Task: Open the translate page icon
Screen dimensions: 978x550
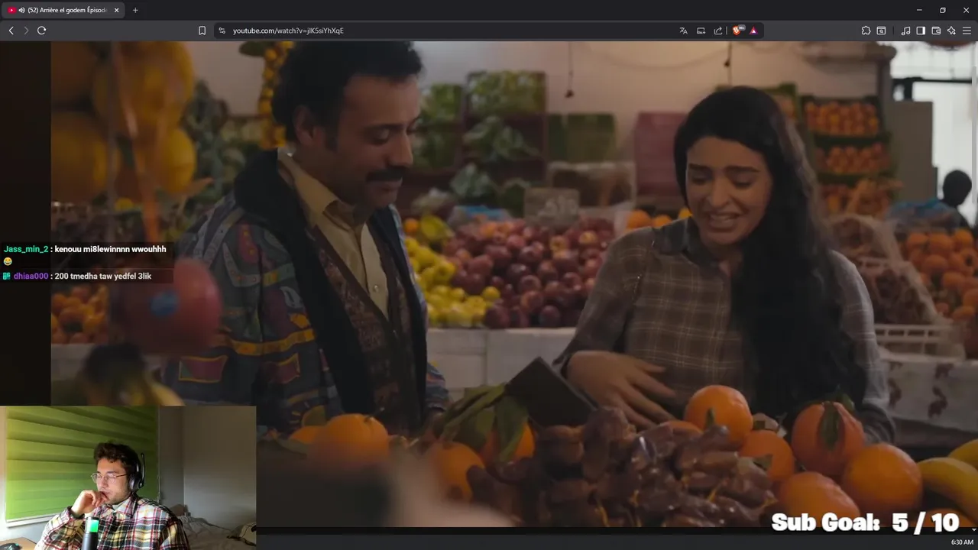Action: [x=683, y=31]
